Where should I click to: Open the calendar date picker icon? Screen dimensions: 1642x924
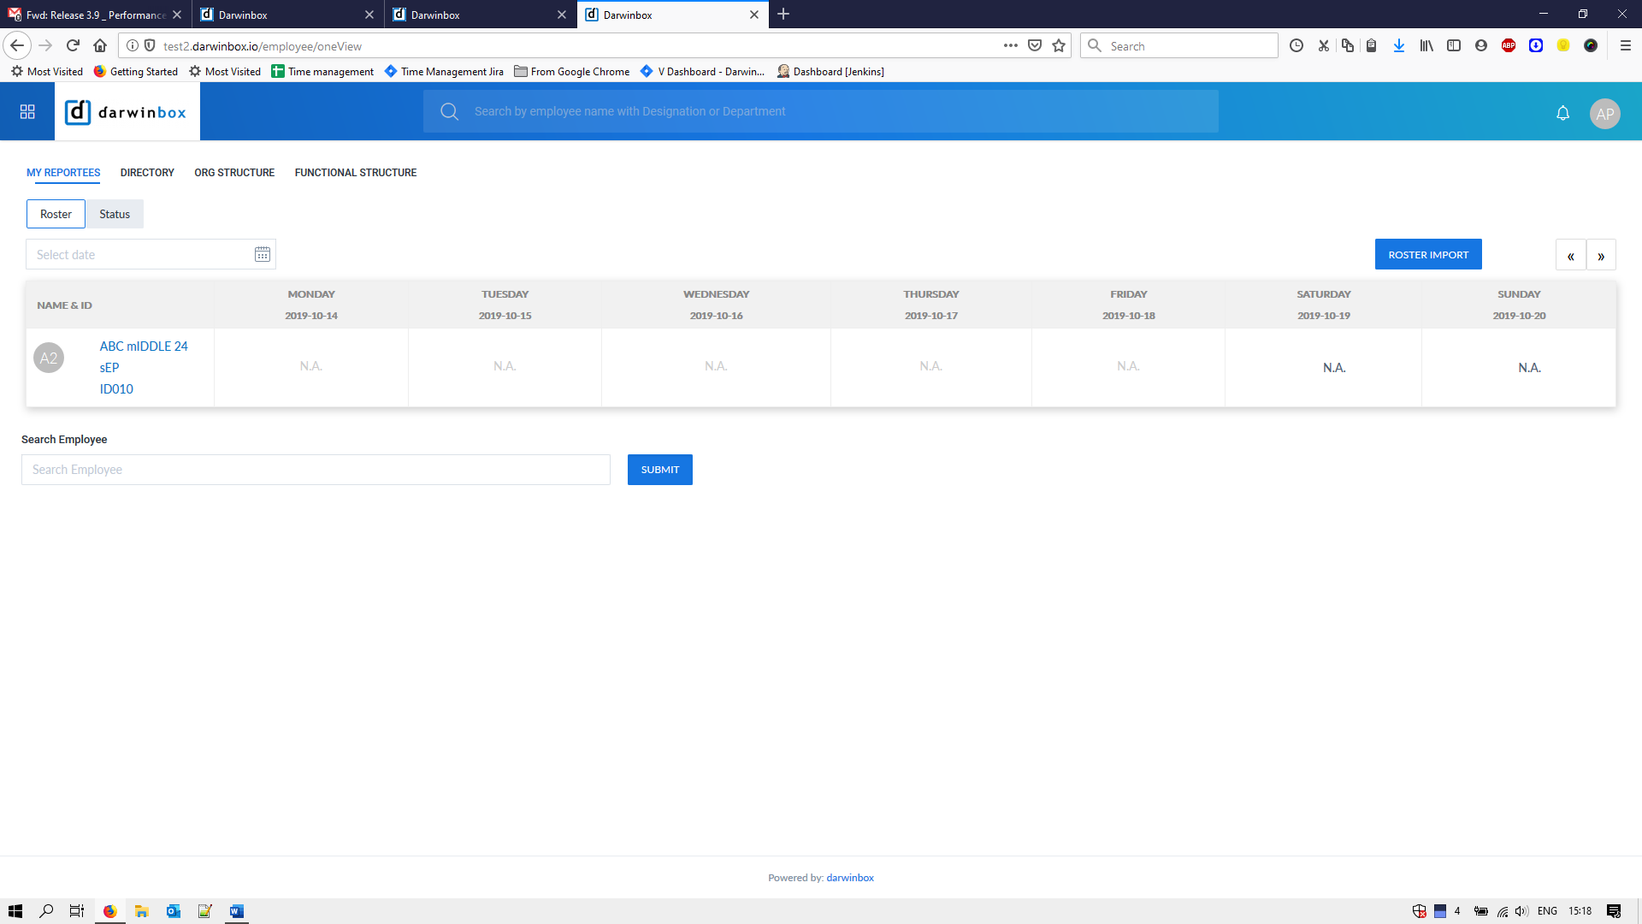pyautogui.click(x=263, y=255)
